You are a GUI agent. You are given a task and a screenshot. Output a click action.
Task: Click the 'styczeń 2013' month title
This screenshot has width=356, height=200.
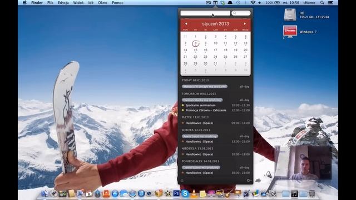[x=215, y=24]
